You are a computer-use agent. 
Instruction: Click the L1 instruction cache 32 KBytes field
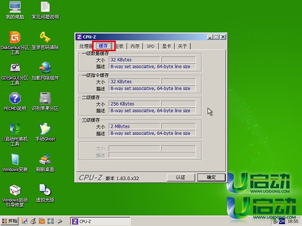pyautogui.click(x=134, y=82)
